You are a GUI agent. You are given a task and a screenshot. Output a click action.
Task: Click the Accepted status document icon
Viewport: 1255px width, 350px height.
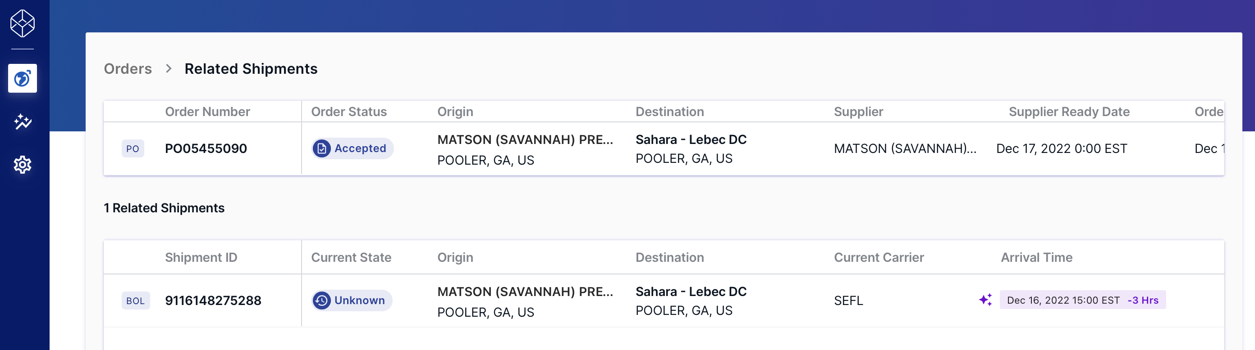[321, 148]
